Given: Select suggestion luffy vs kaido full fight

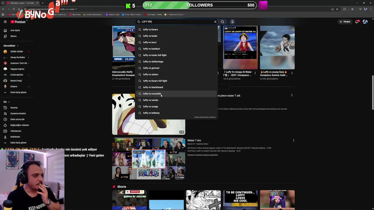Looking at the screenshot, I should [x=176, y=55].
